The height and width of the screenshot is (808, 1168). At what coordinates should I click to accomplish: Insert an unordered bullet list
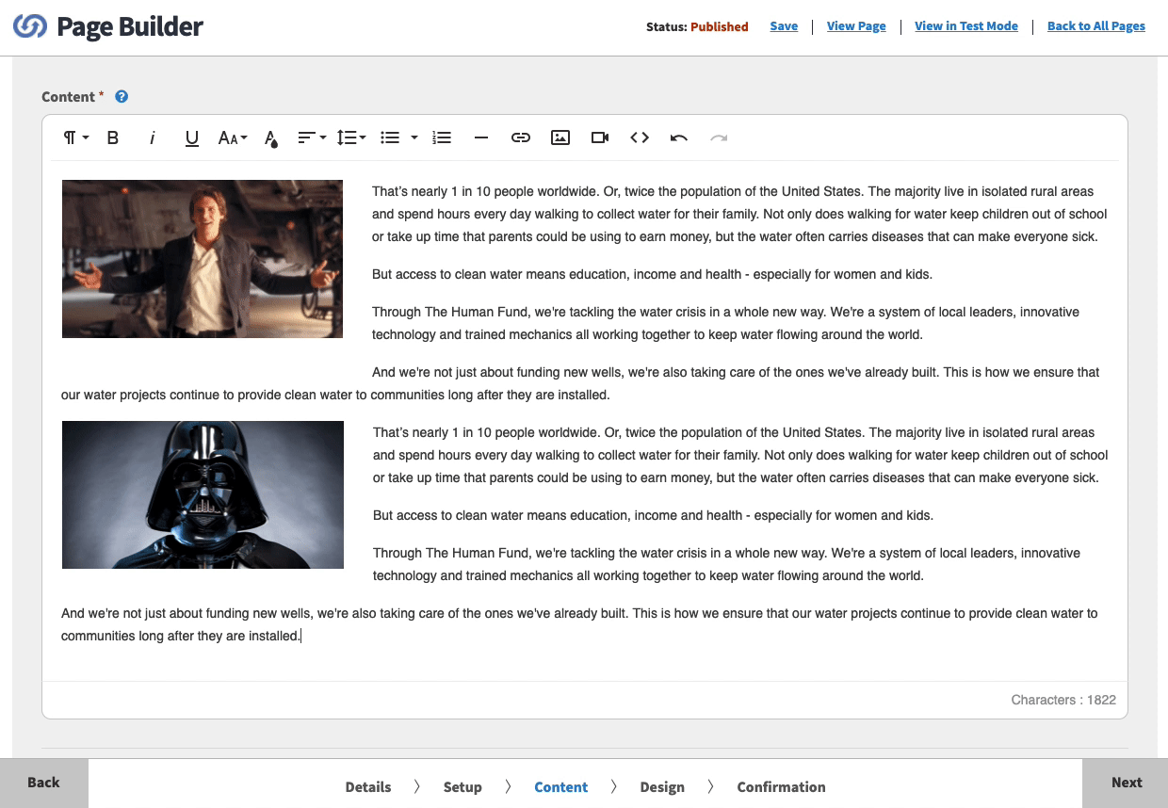pyautogui.click(x=390, y=137)
